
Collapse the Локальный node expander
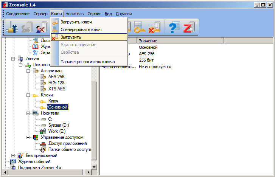click(20, 65)
